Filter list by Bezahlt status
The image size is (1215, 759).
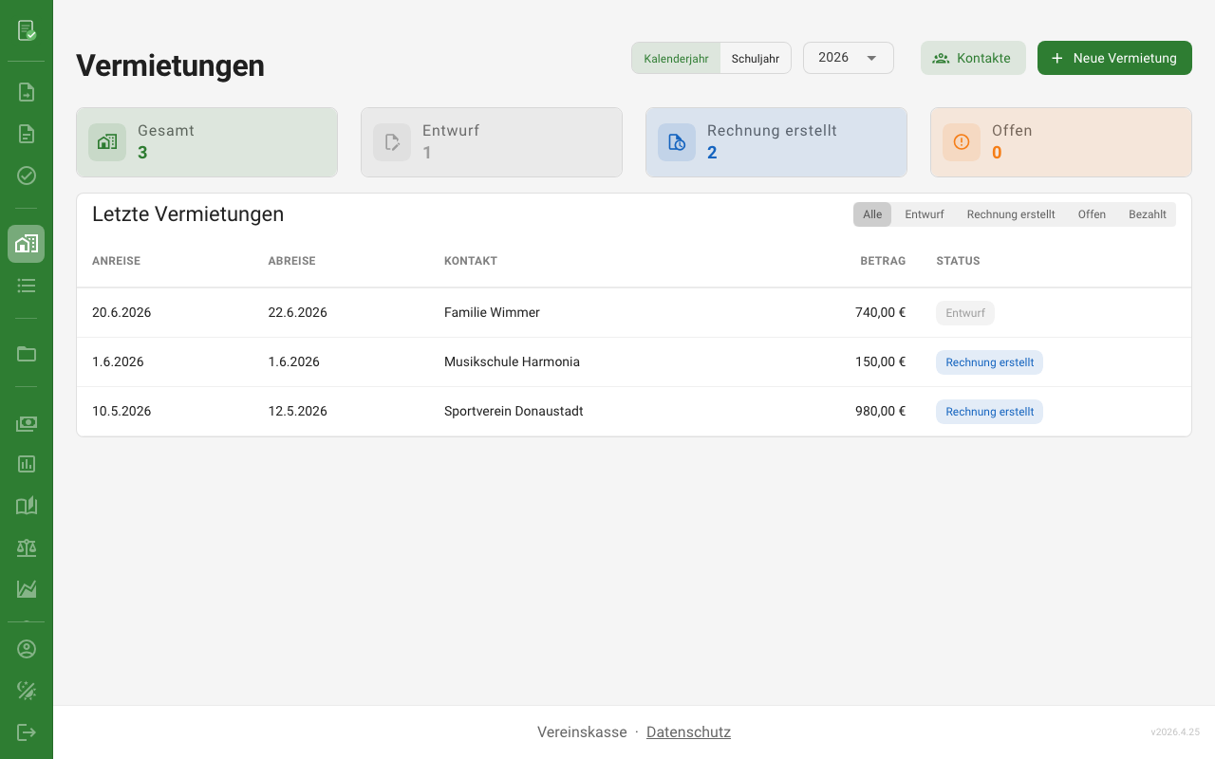point(1147,214)
